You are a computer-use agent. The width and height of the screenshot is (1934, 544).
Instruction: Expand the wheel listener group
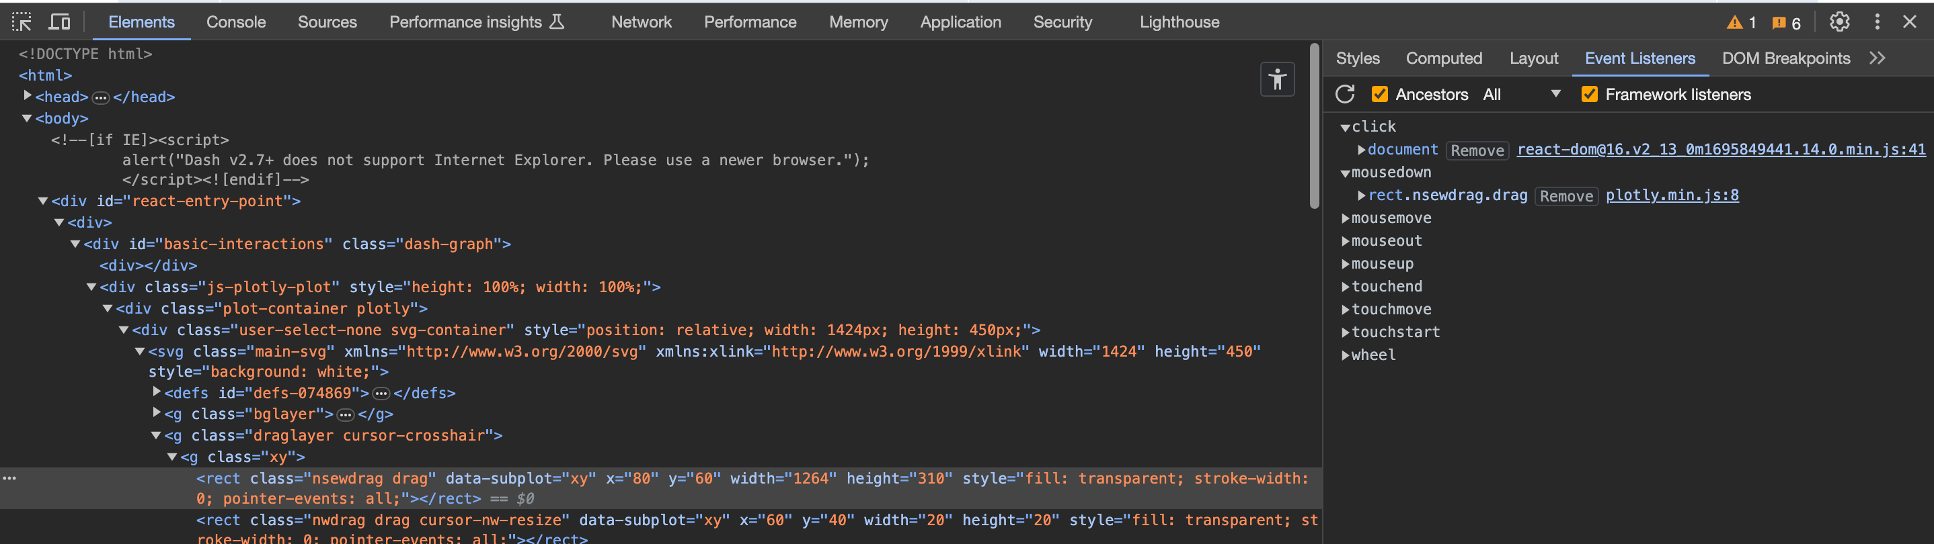point(1346,355)
